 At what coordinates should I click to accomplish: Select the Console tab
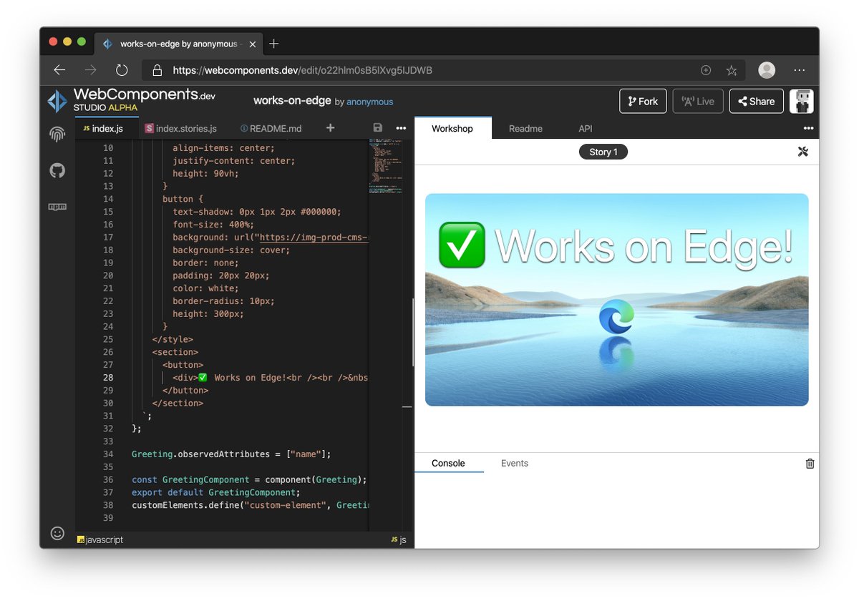click(x=448, y=463)
